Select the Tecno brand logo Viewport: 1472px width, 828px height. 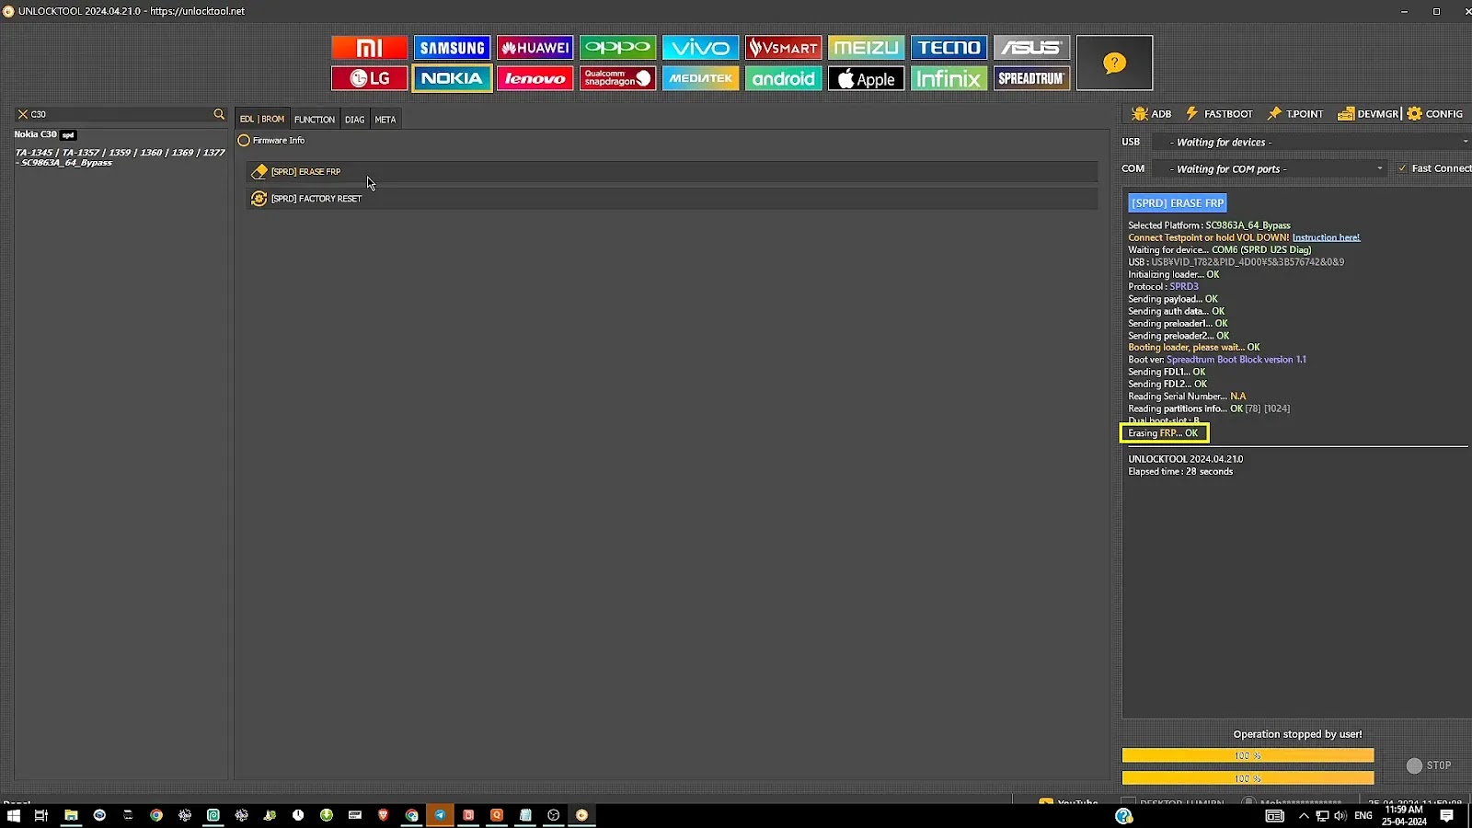tap(949, 48)
